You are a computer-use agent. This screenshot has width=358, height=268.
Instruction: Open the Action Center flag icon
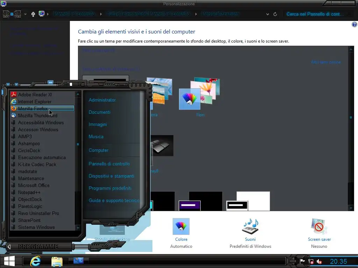click(302, 261)
